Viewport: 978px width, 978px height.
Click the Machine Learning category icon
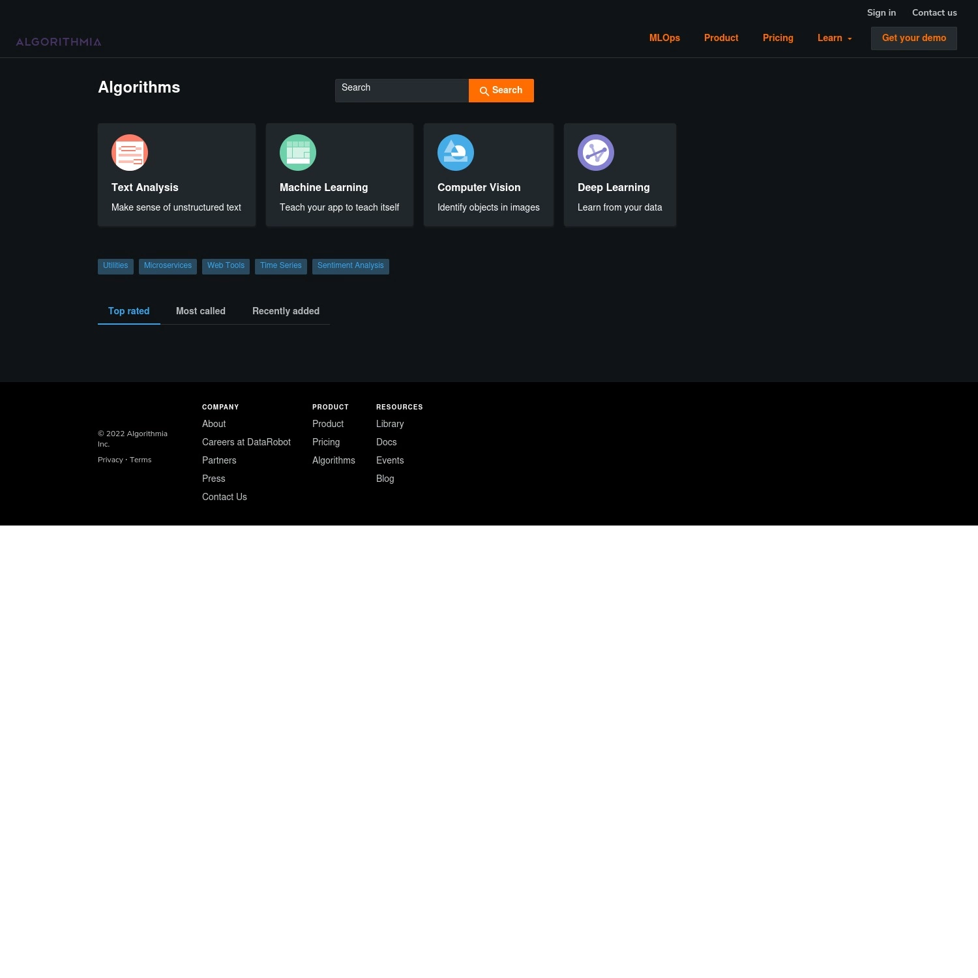298,153
